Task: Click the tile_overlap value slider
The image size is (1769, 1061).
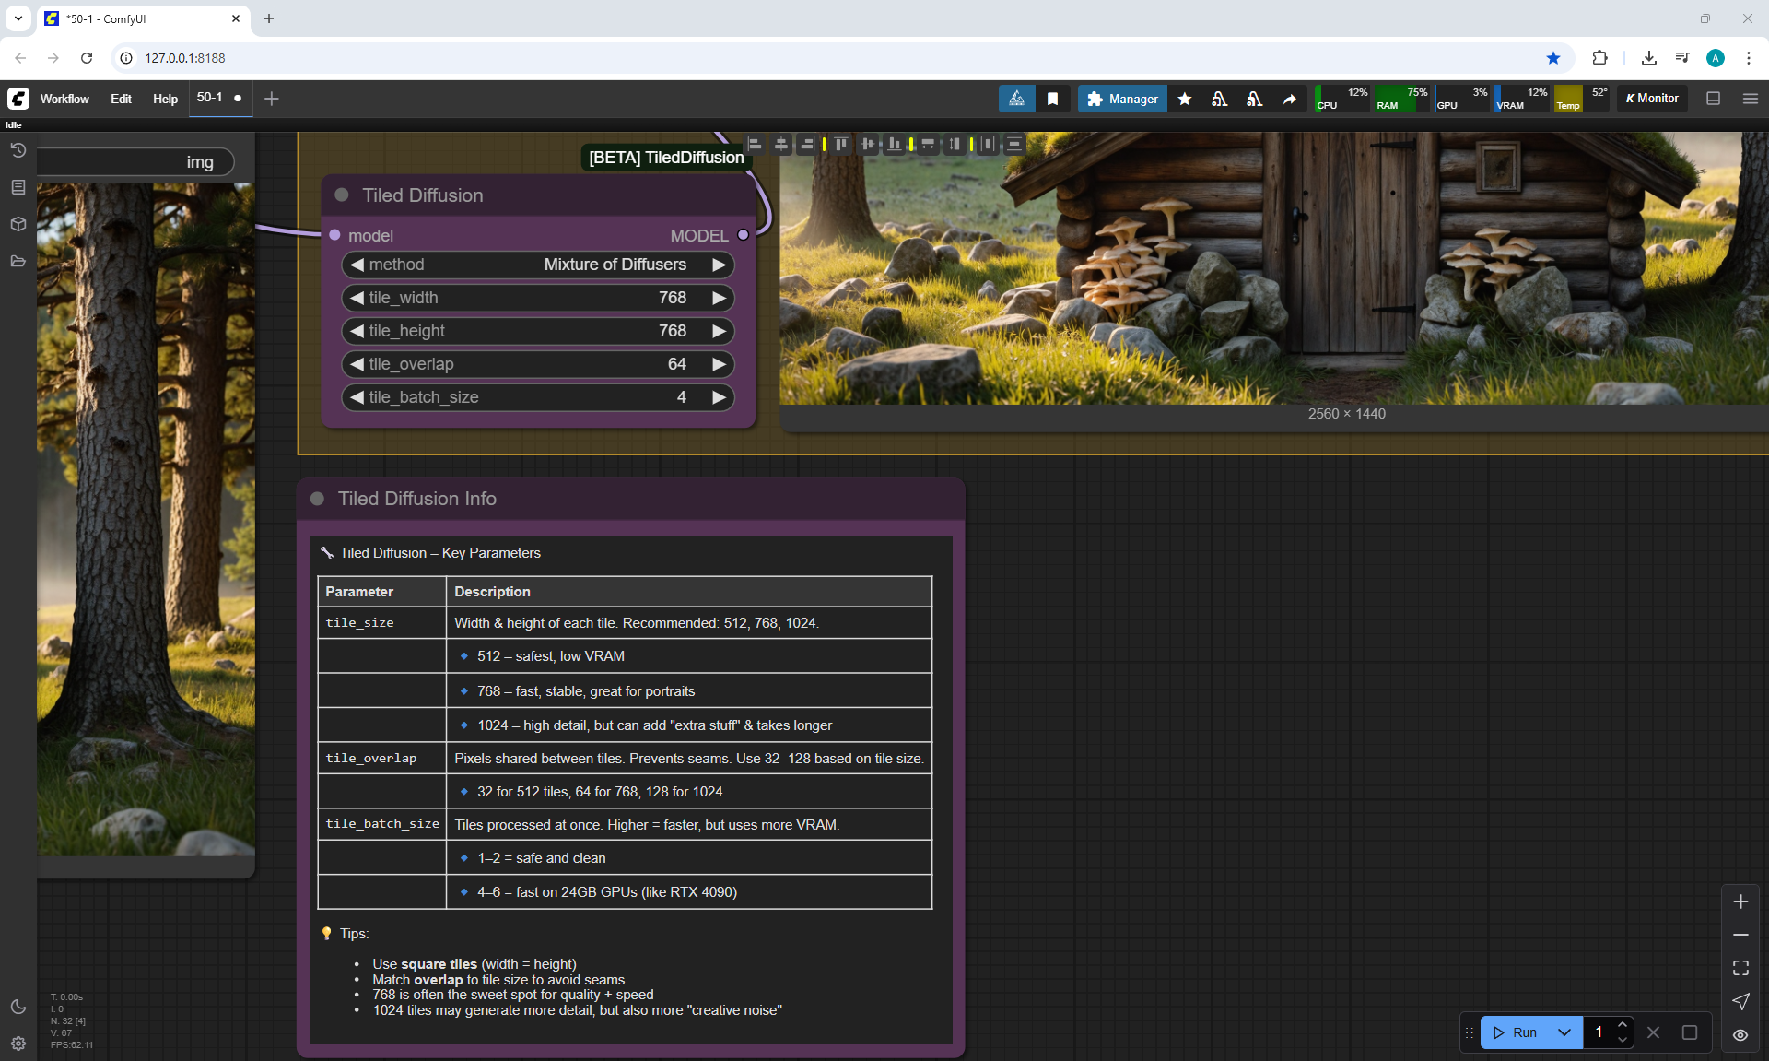Action: (538, 364)
